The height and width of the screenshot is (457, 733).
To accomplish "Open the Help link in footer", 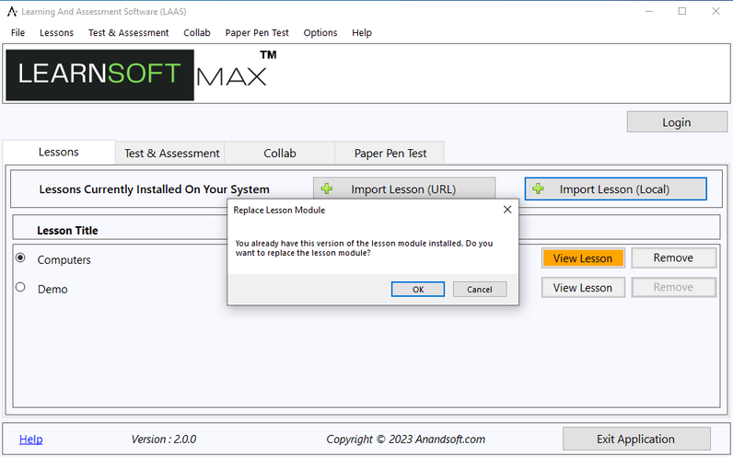I will click(31, 440).
